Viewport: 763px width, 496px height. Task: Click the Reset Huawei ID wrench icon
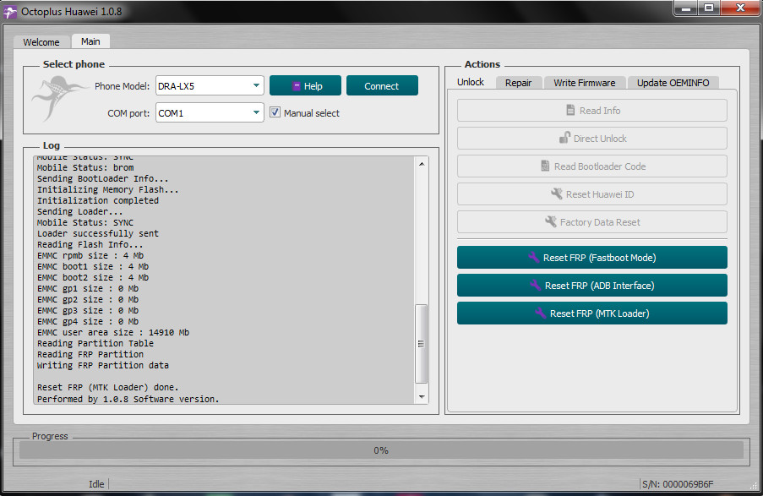coord(557,194)
